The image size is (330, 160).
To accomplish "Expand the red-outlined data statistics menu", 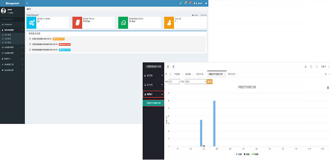I will [x=153, y=94].
